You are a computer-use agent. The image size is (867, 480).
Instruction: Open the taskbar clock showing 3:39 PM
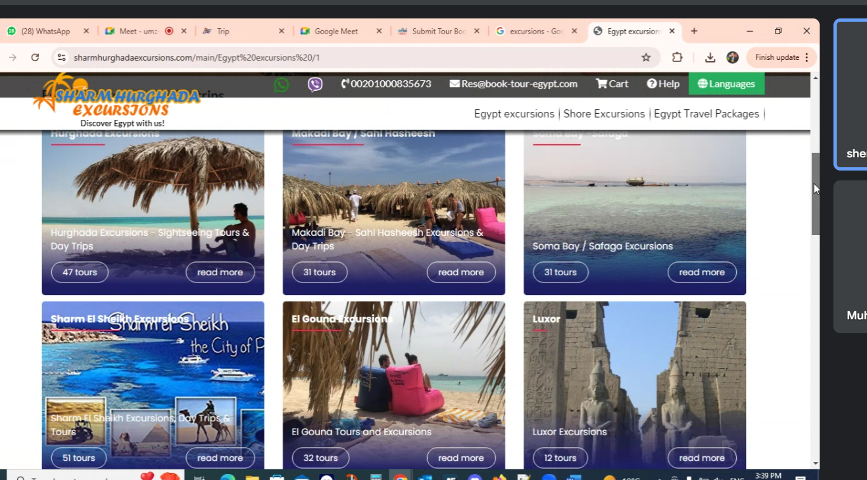click(x=768, y=475)
